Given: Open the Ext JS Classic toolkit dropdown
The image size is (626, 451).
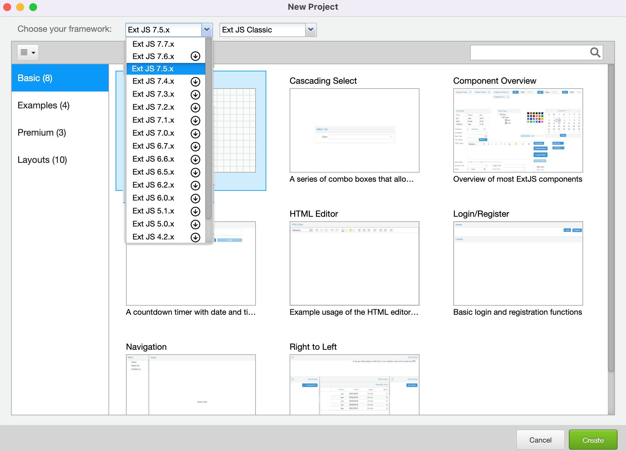Looking at the screenshot, I should [x=311, y=30].
